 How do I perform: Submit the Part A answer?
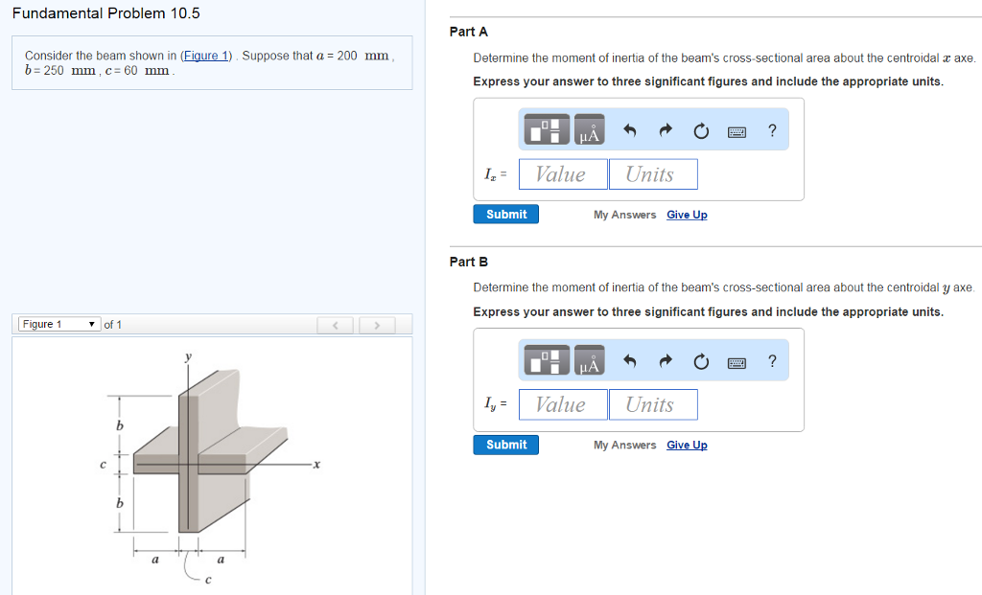pyautogui.click(x=506, y=214)
